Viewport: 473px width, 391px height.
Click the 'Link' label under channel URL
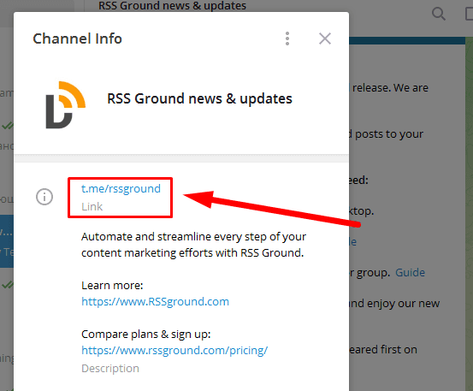(x=92, y=207)
